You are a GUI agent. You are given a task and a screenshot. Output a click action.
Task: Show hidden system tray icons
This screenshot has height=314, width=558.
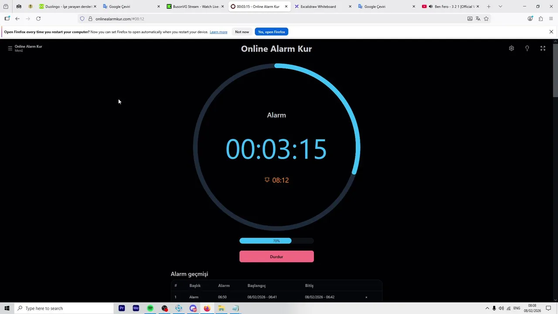(x=487, y=308)
